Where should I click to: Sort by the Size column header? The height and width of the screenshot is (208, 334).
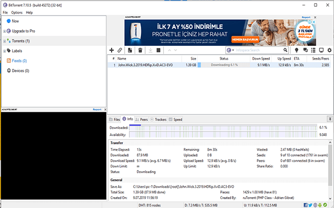point(190,59)
